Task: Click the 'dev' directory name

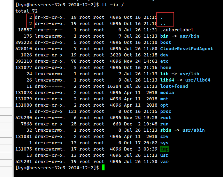Action: 164,55
